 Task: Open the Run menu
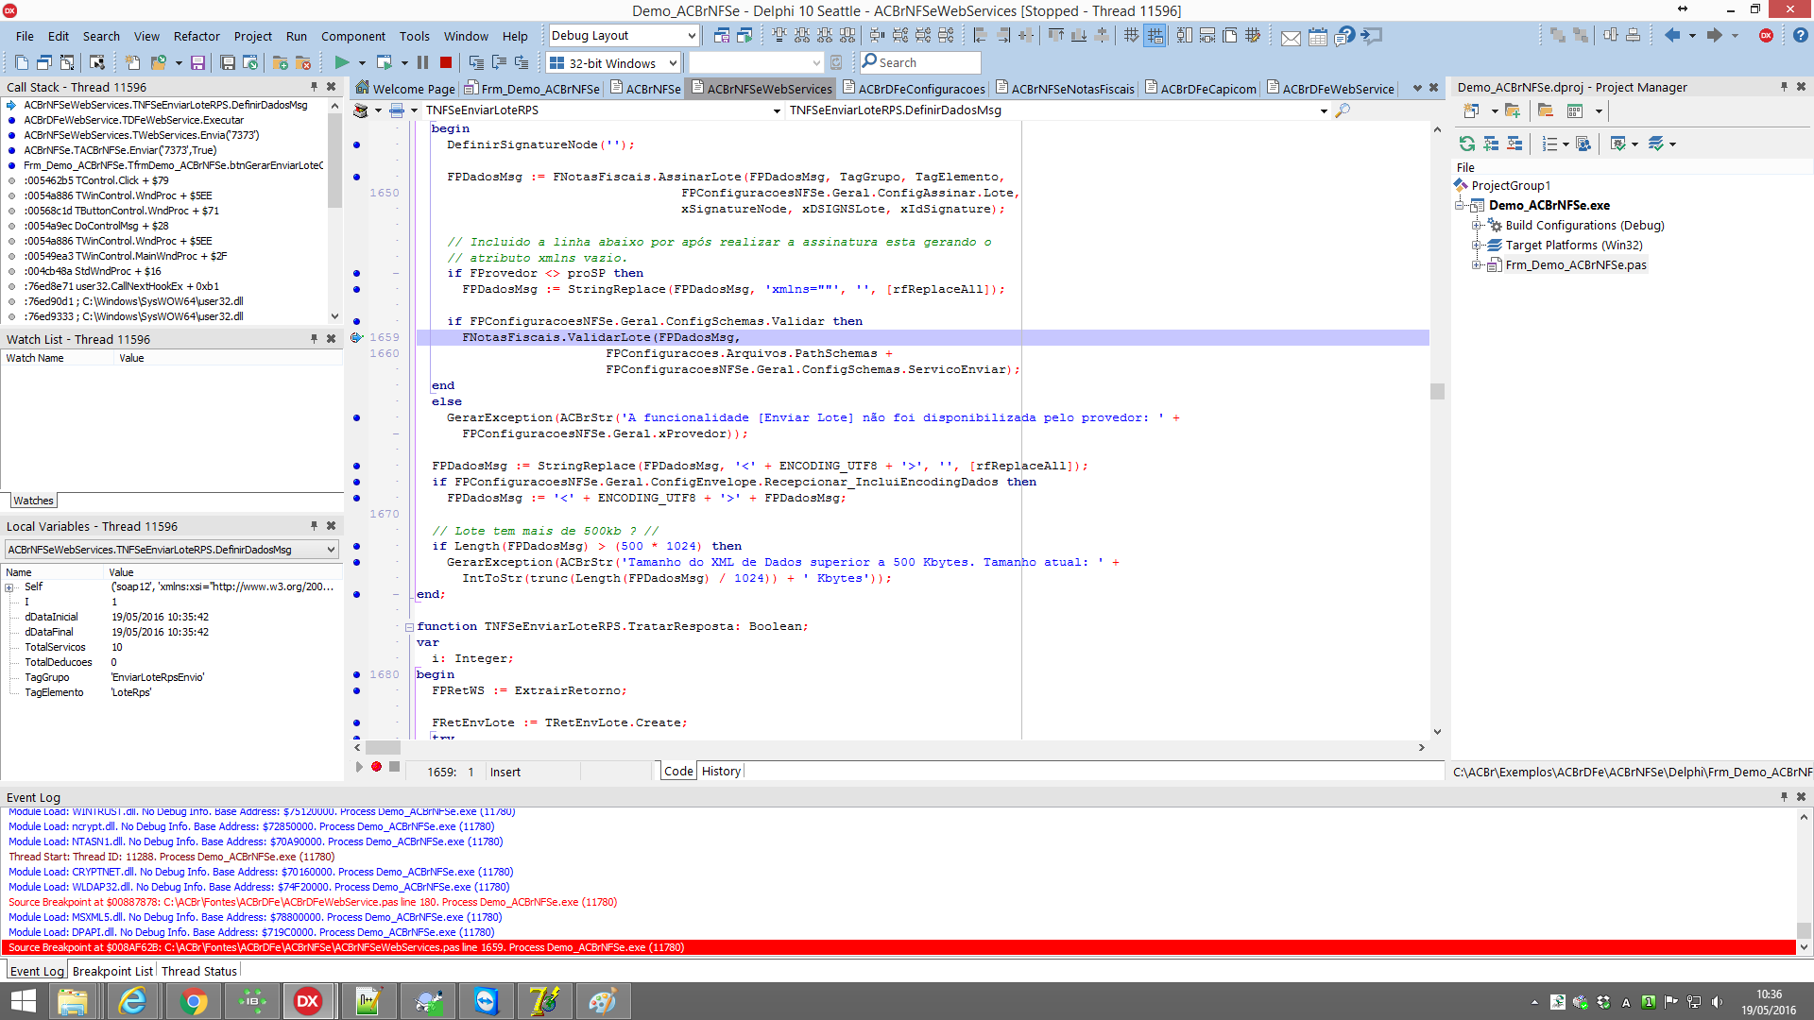[x=297, y=36]
